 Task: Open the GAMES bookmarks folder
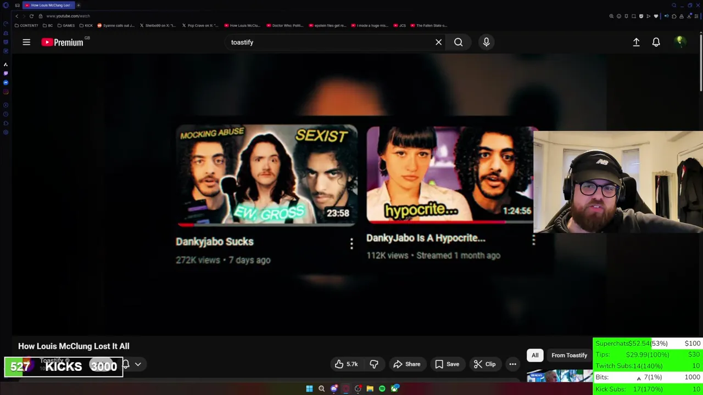pyautogui.click(x=66, y=25)
